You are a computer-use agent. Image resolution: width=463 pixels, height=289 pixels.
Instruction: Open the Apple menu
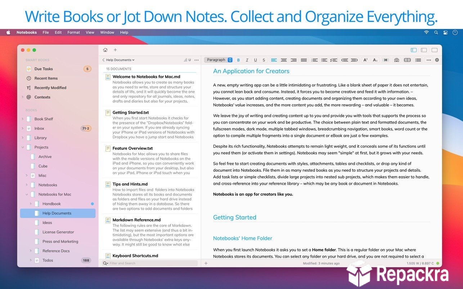click(8, 32)
